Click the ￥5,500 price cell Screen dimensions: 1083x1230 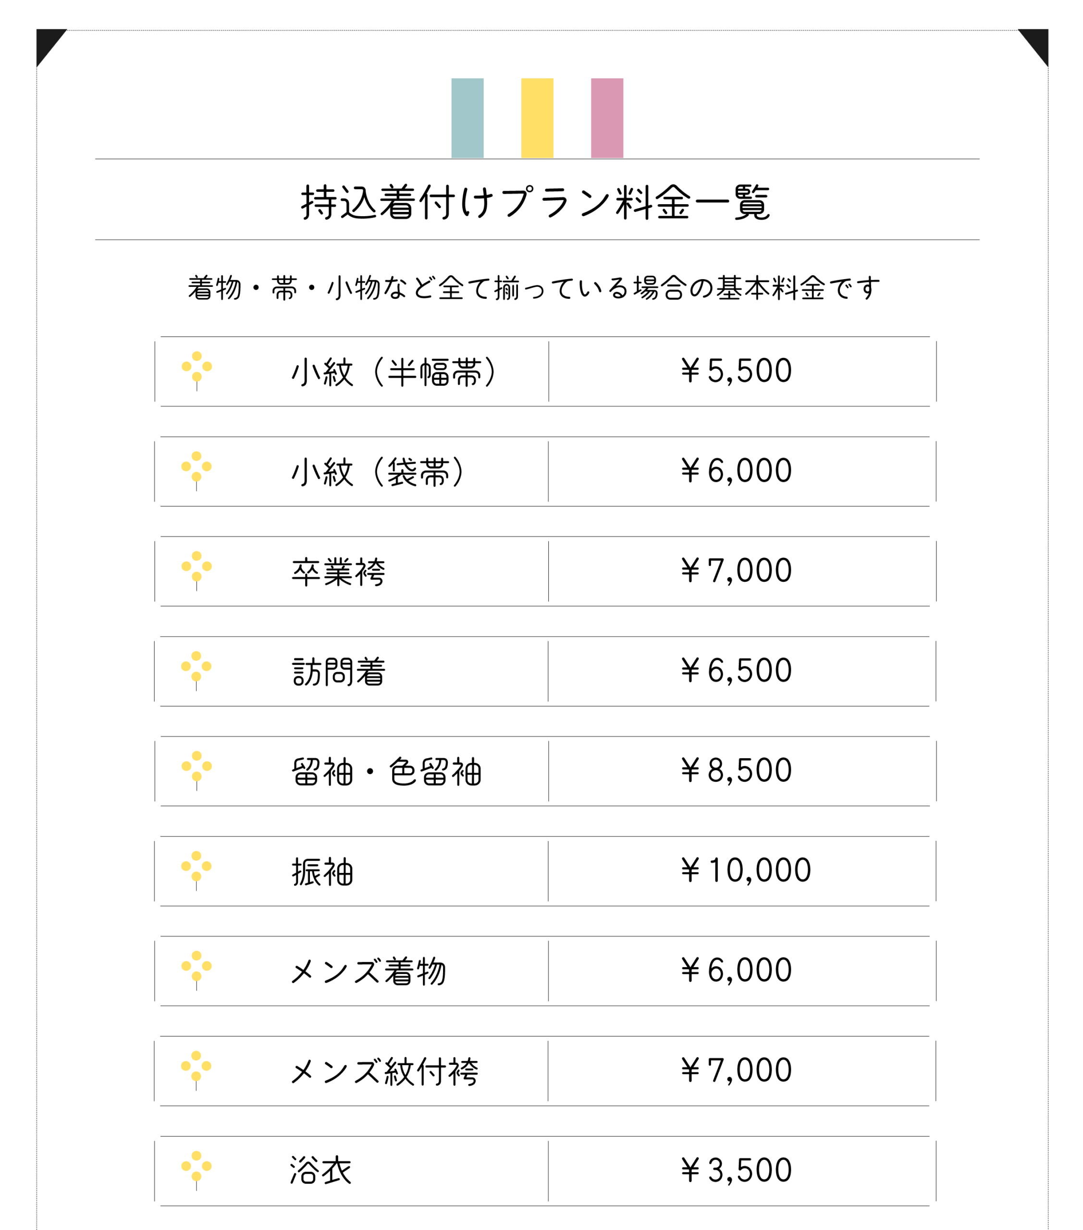click(737, 371)
